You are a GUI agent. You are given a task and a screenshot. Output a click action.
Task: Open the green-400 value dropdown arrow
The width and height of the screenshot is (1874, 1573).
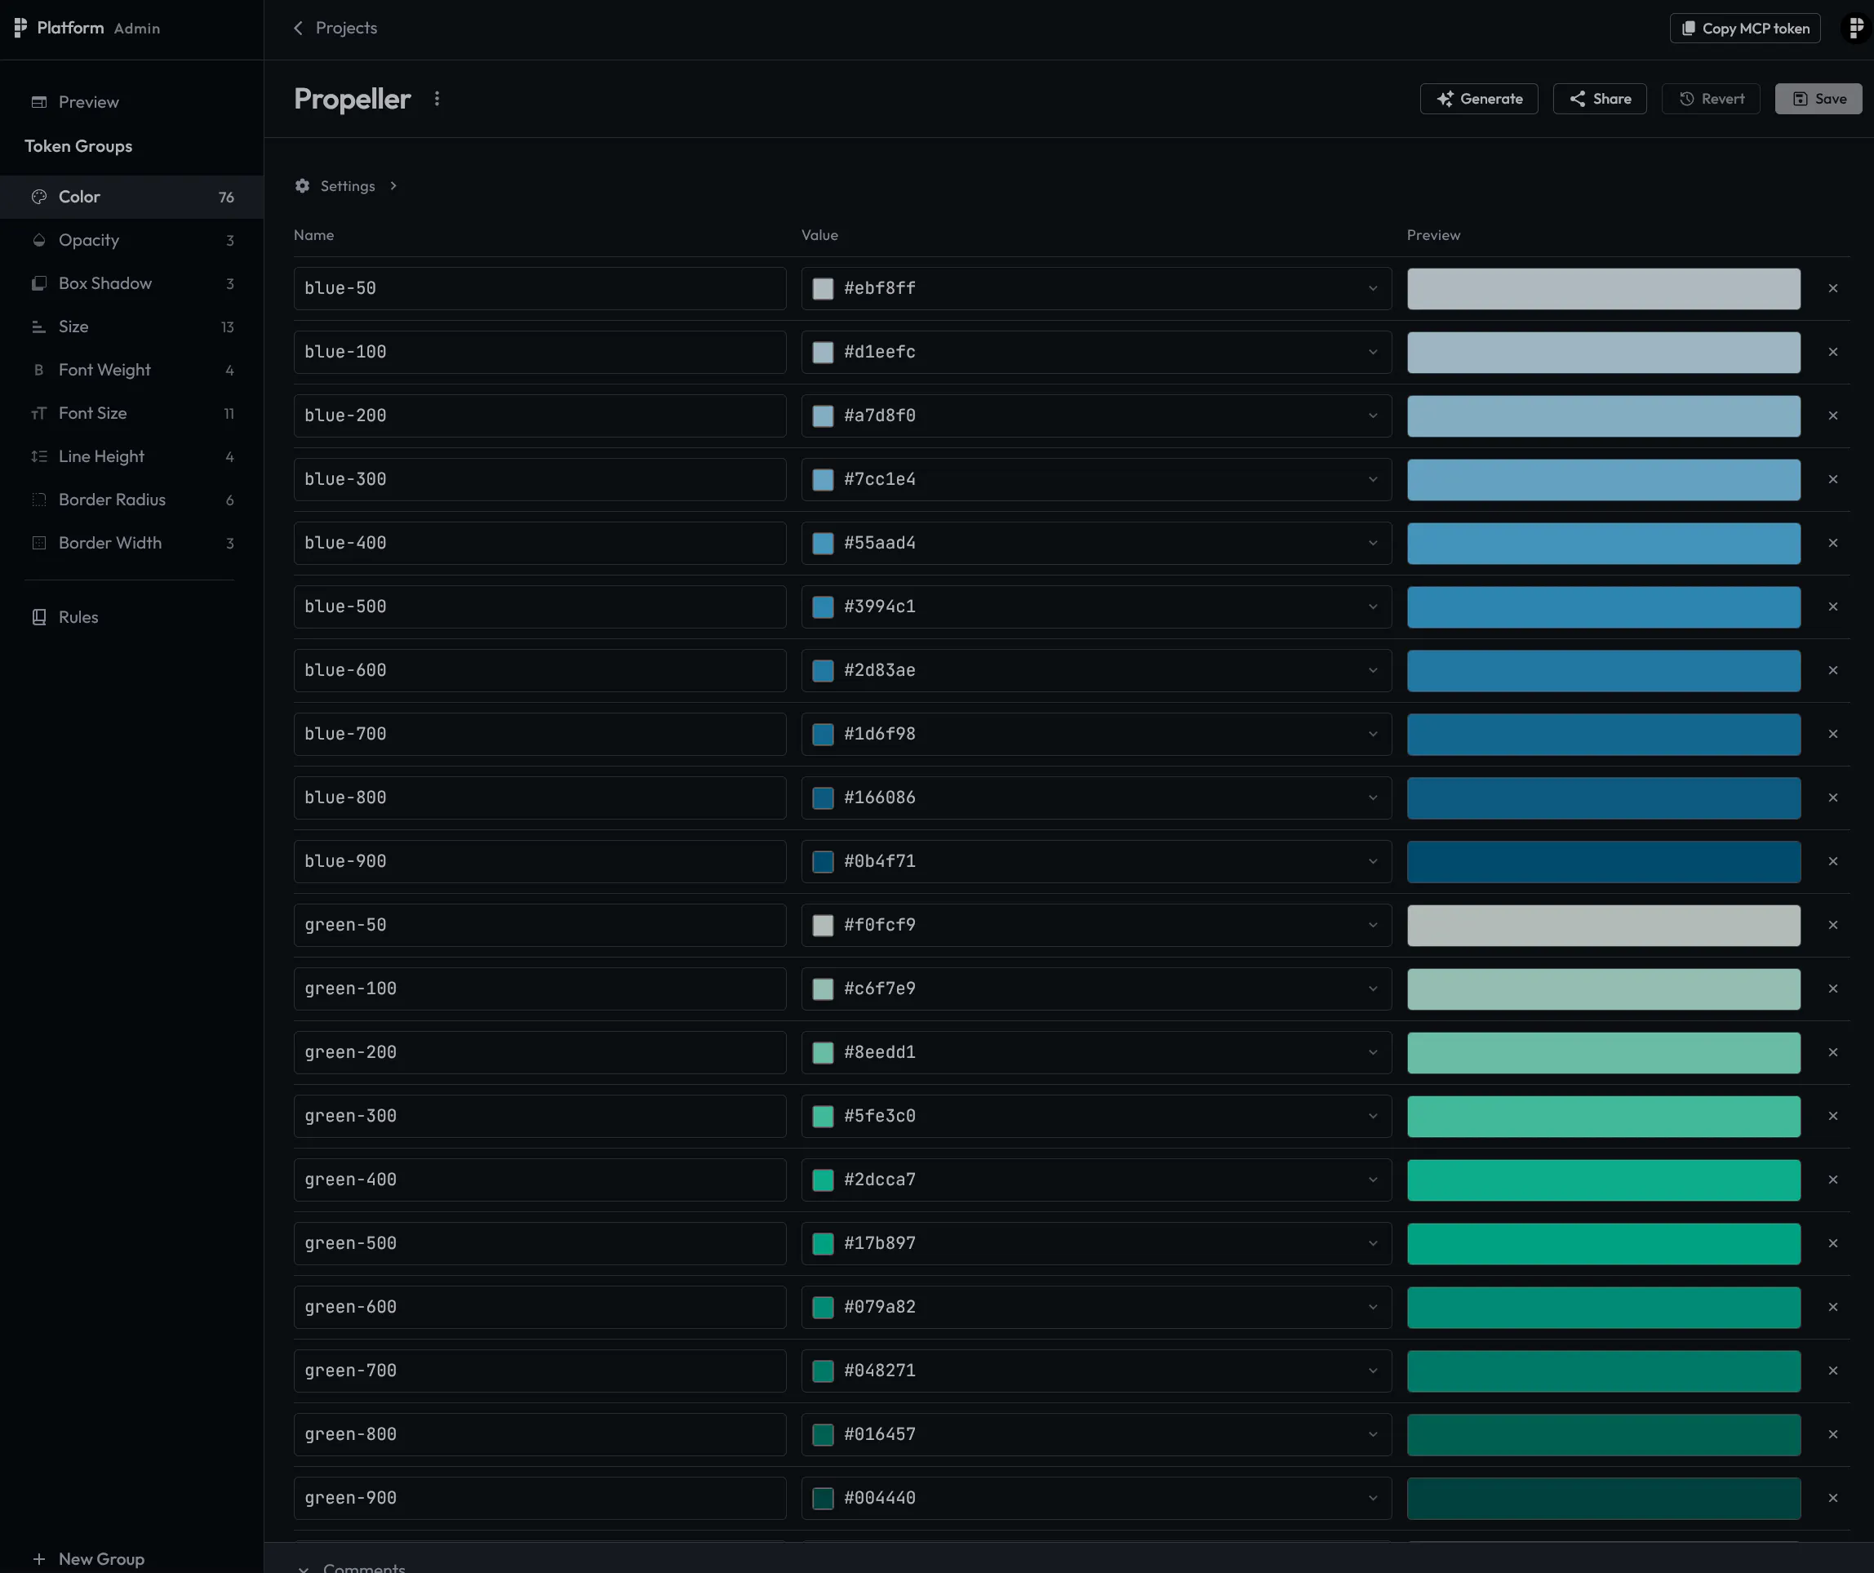pyautogui.click(x=1373, y=1180)
